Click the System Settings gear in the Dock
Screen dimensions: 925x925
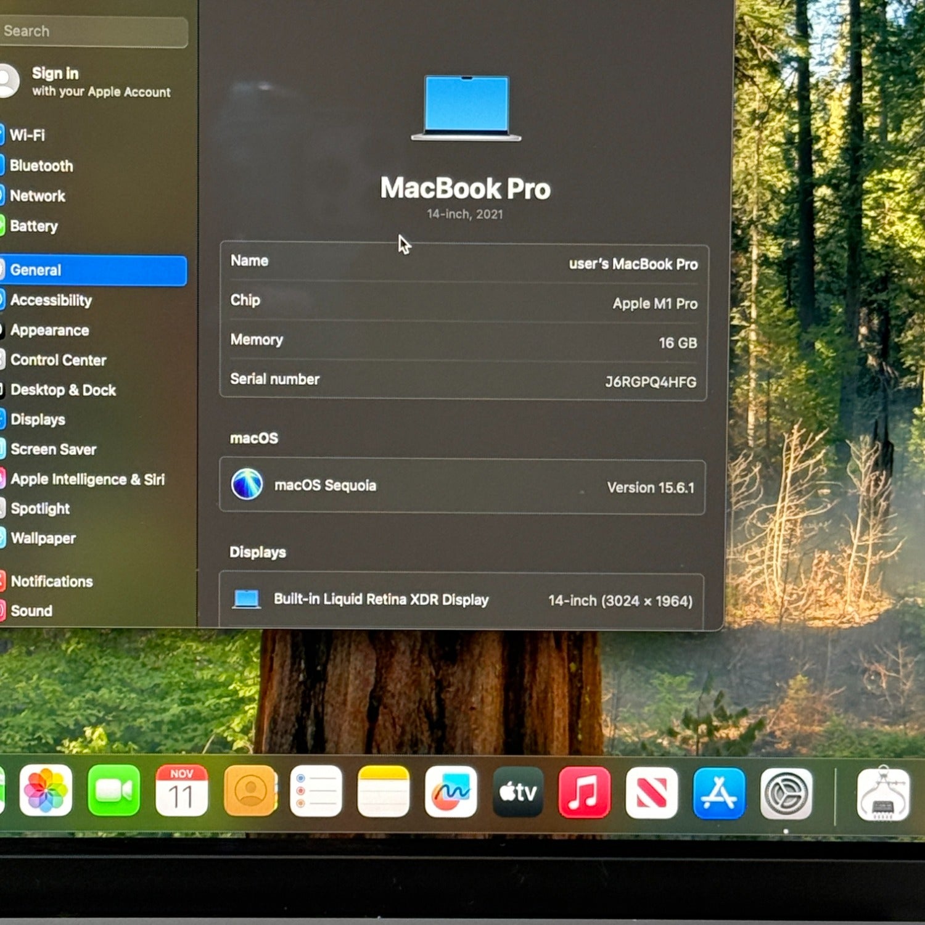[786, 794]
